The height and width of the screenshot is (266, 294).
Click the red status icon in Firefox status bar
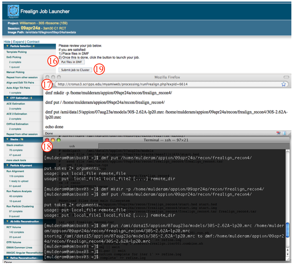point(279,133)
